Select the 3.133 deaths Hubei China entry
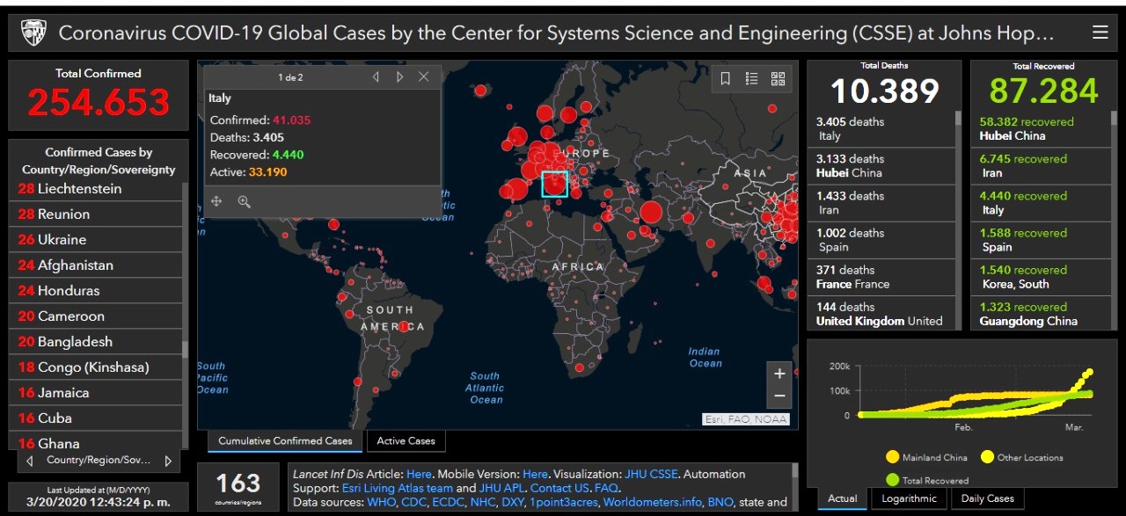Image resolution: width=1126 pixels, height=516 pixels. click(x=881, y=166)
